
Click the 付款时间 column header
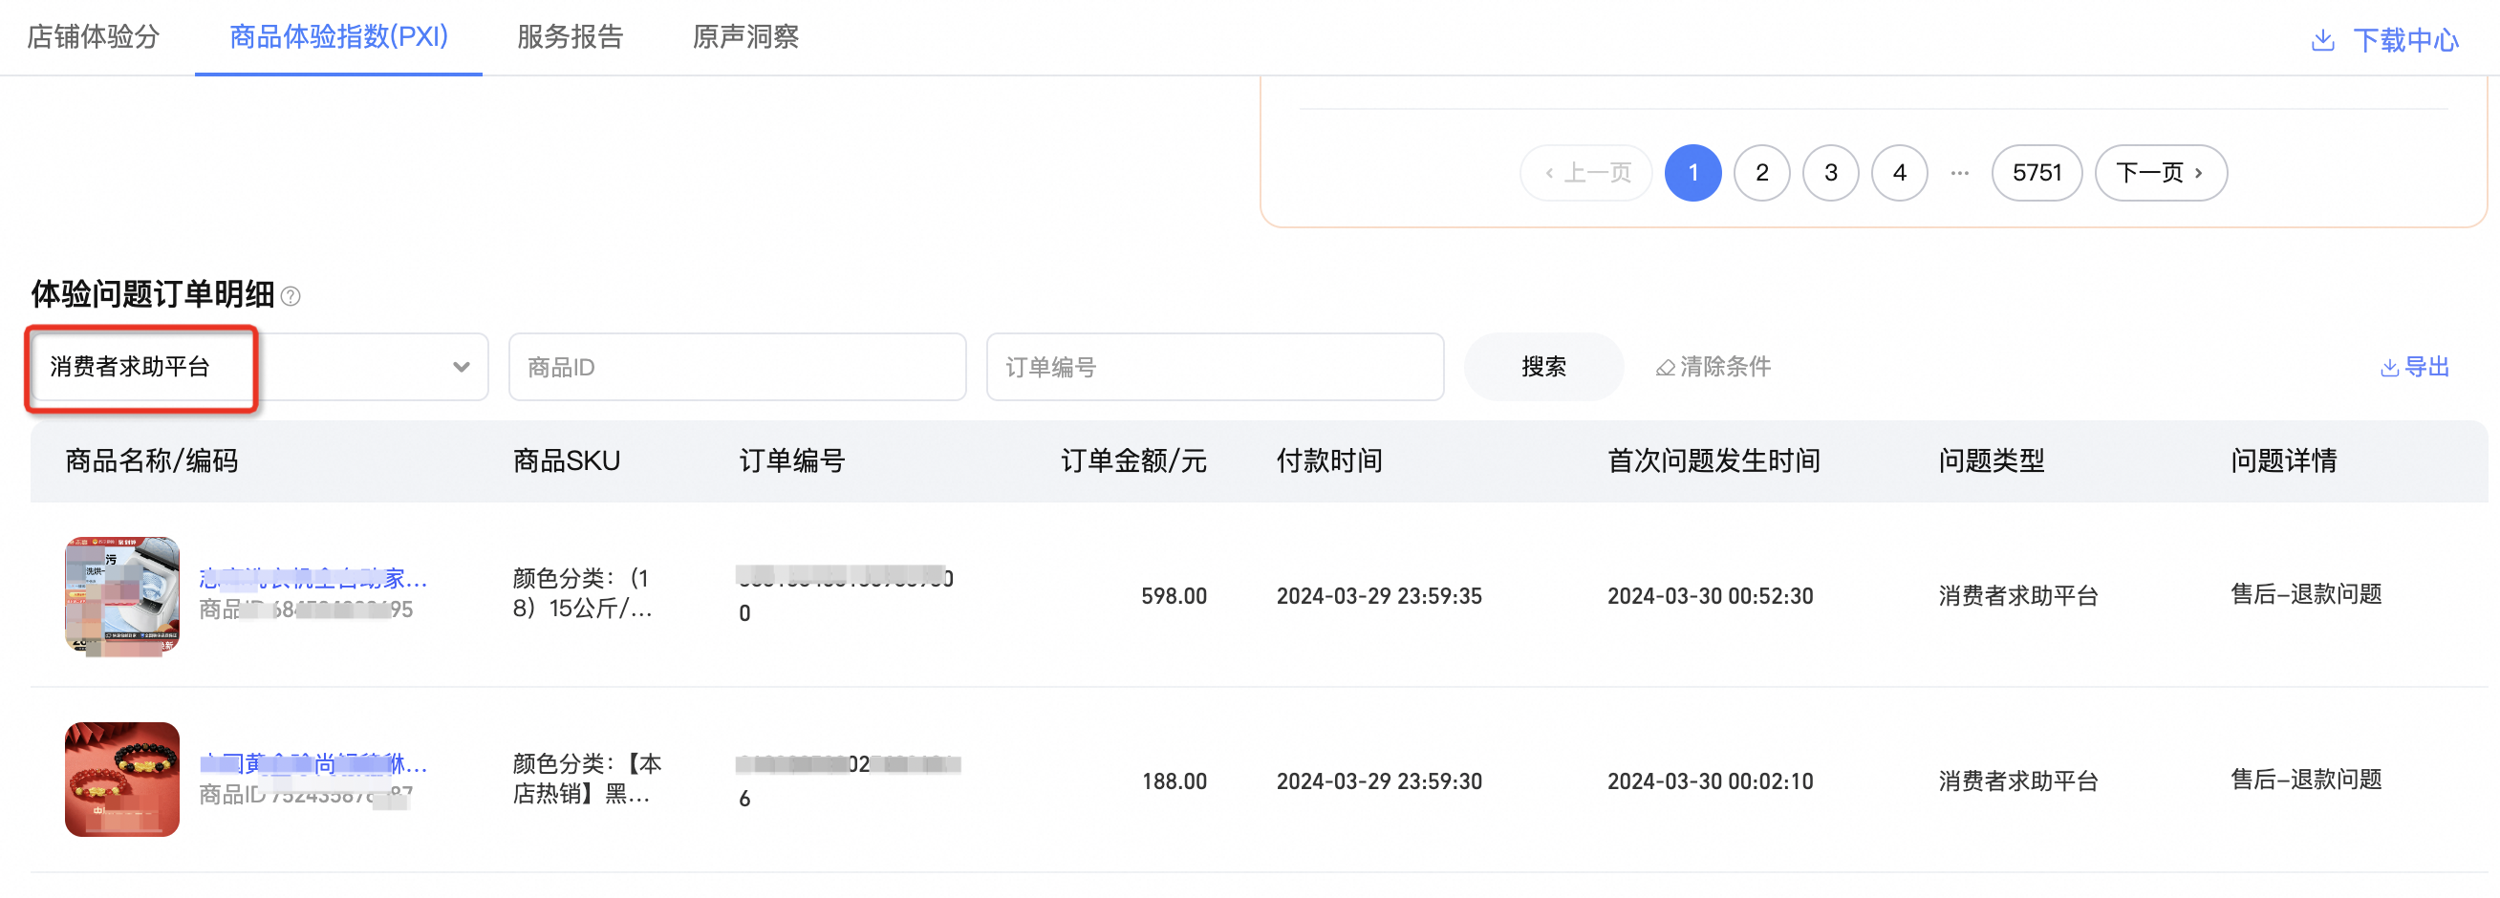[x=1328, y=460]
